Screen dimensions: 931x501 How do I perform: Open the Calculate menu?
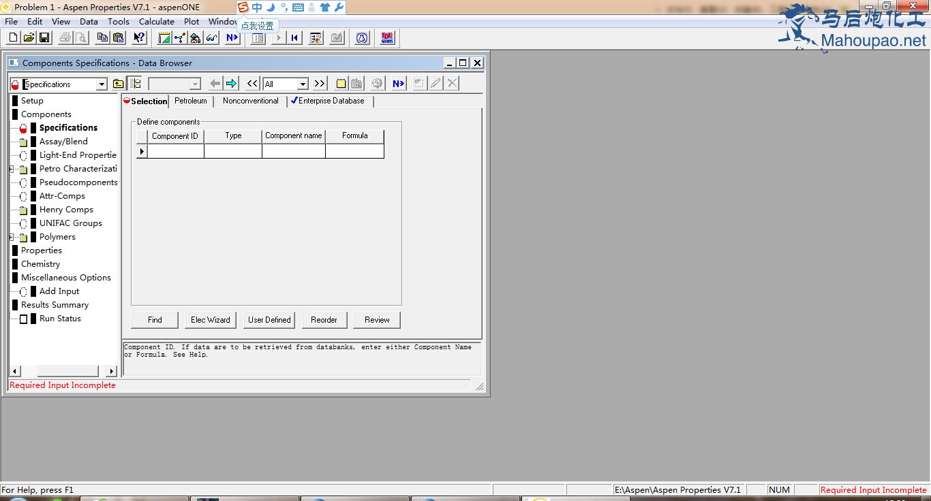point(157,21)
